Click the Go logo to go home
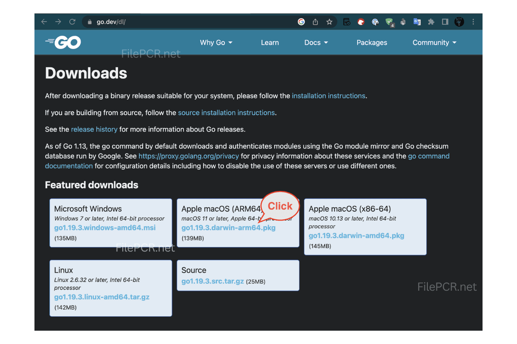517x344 pixels. pyautogui.click(x=63, y=42)
